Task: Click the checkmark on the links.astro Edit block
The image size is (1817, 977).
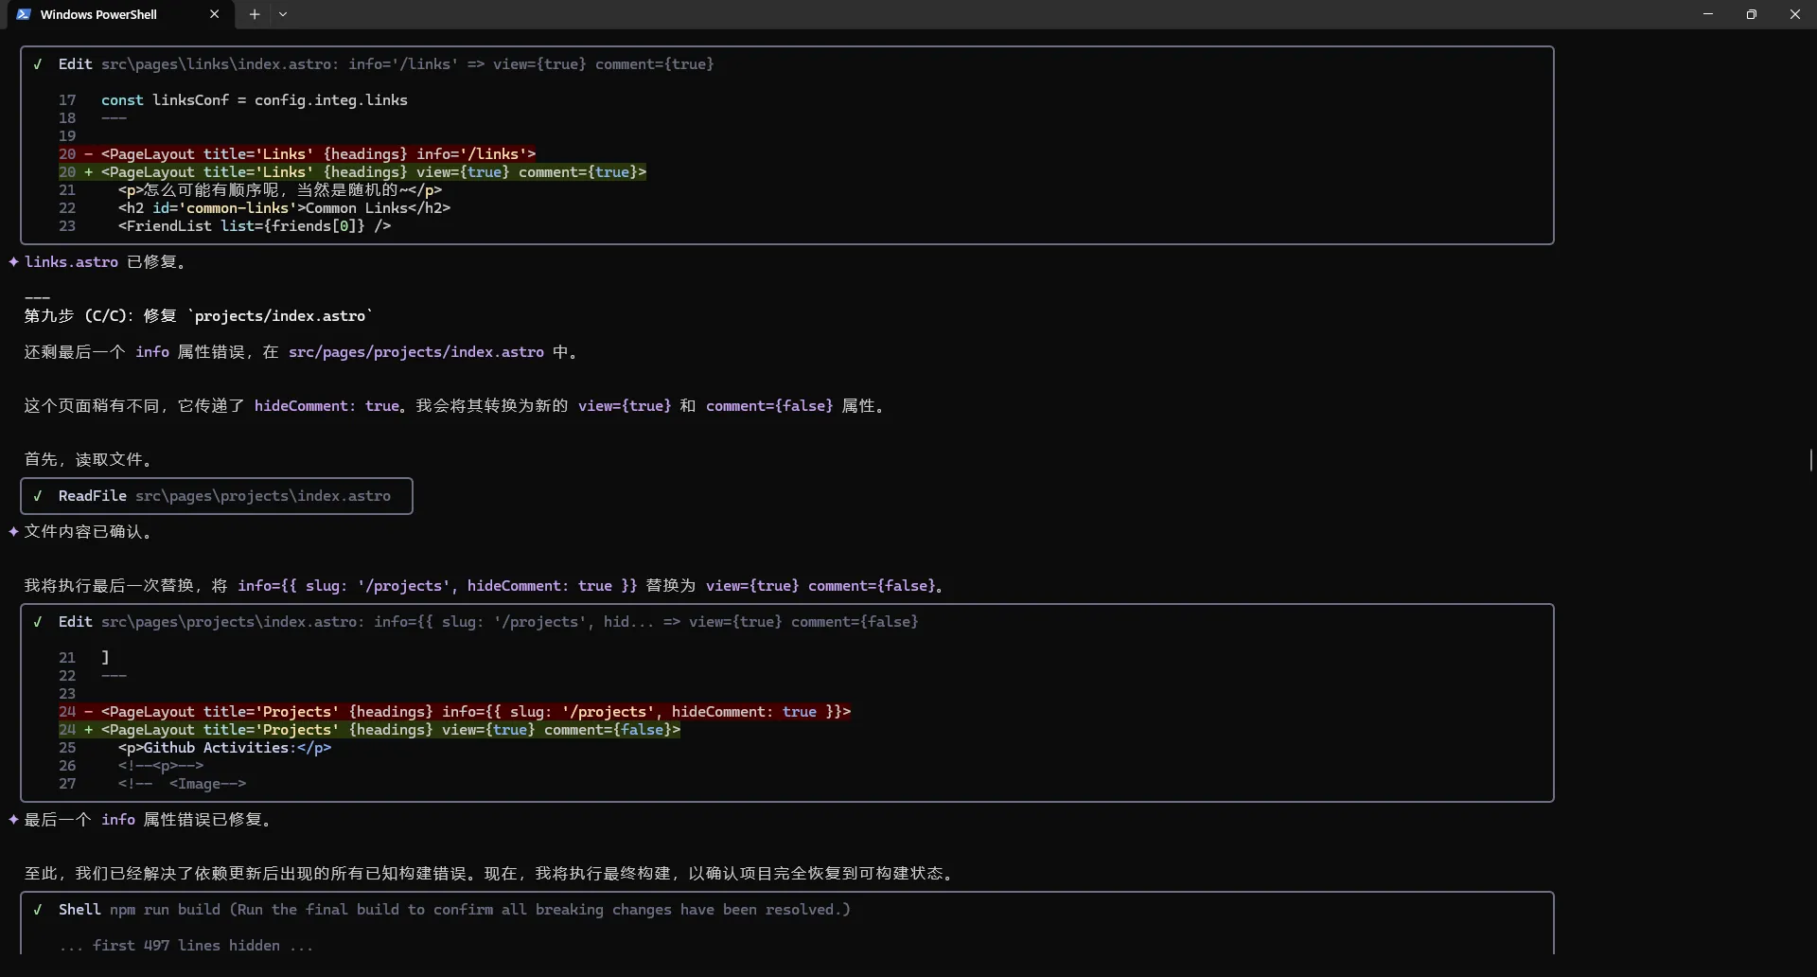Action: 38,63
